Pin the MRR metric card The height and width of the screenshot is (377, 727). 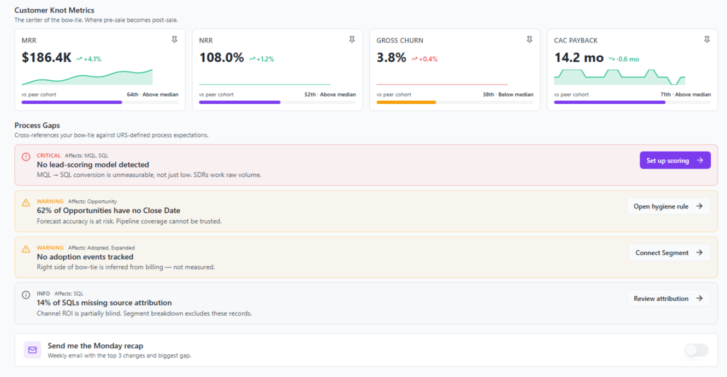[x=174, y=40]
